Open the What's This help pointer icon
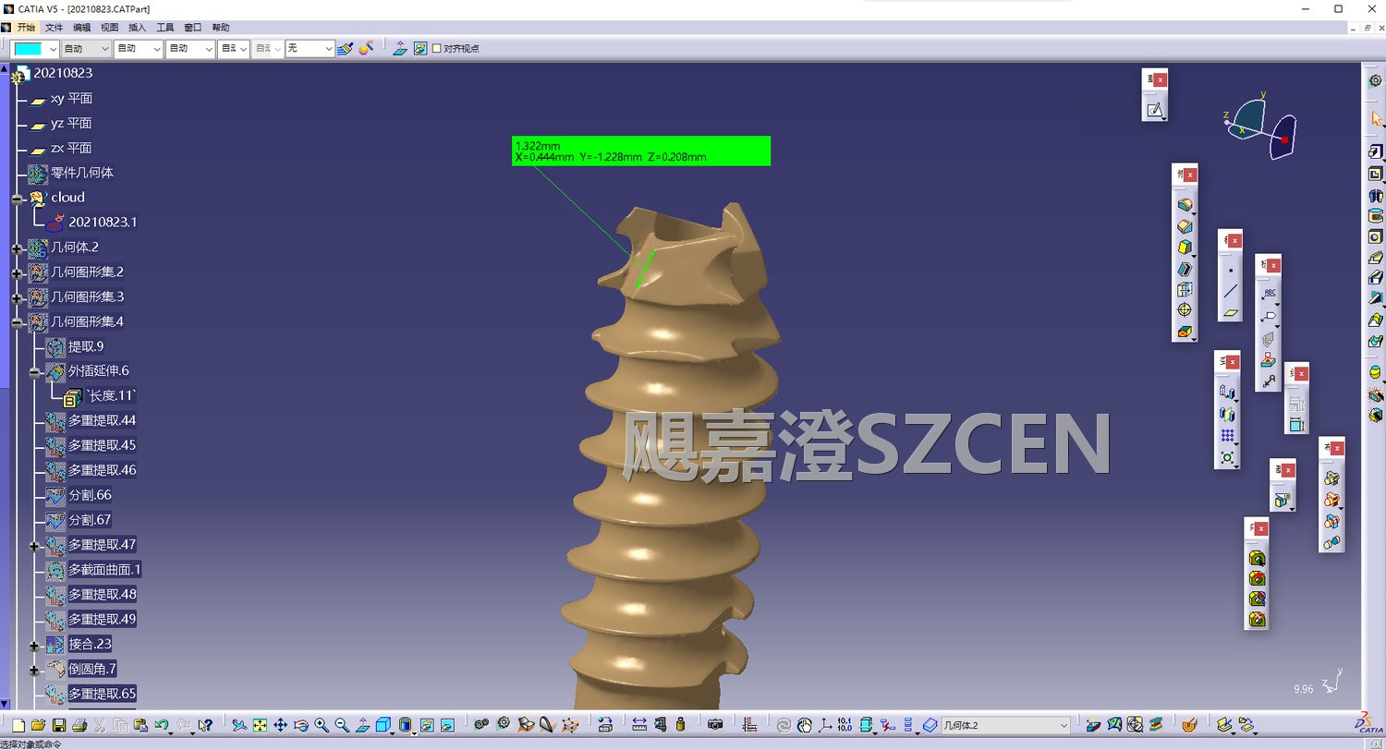Image resolution: width=1386 pixels, height=750 pixels. 205,725
